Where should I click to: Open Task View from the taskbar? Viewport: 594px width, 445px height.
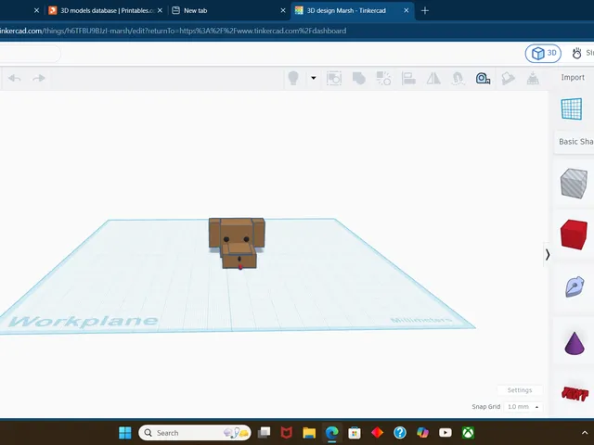(264, 433)
